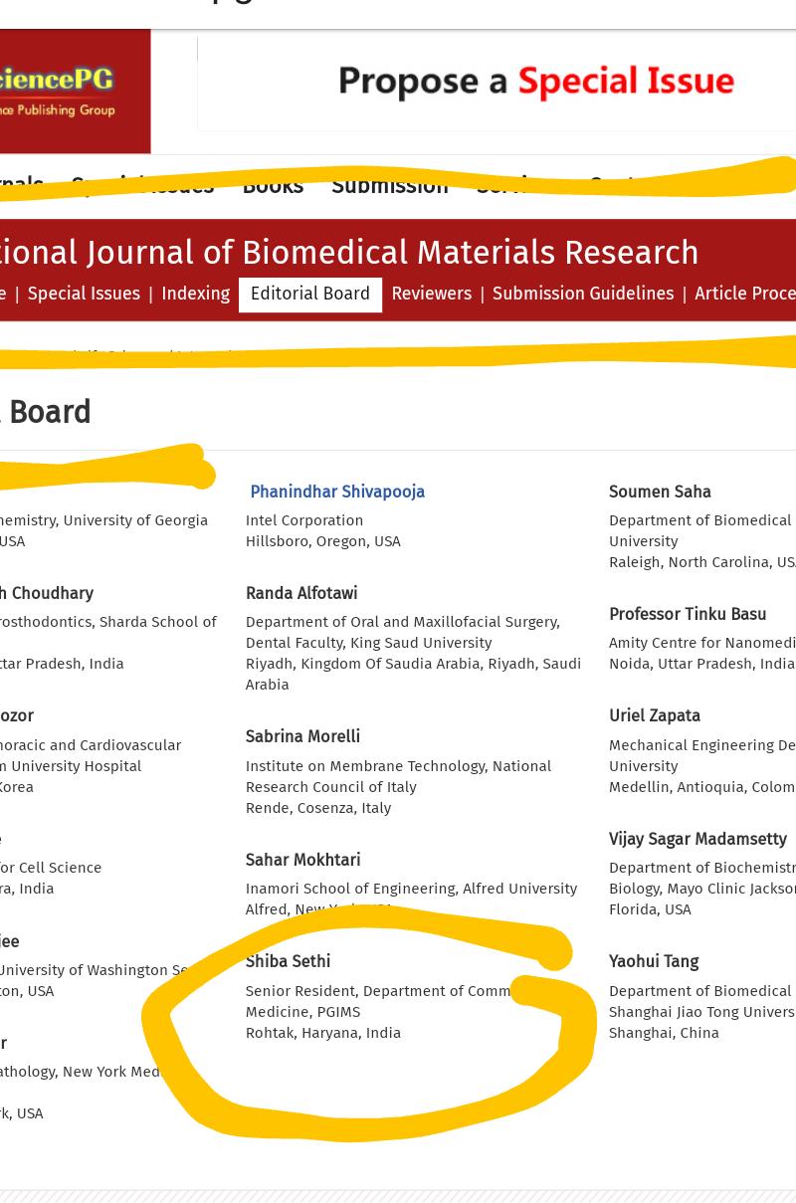Click the Randa Alfotawi name
The image size is (796, 1203).
(x=301, y=594)
